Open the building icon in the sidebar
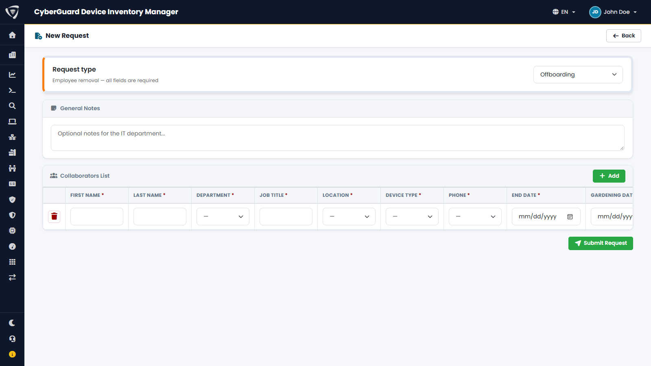The image size is (651, 366). pyautogui.click(x=12, y=55)
